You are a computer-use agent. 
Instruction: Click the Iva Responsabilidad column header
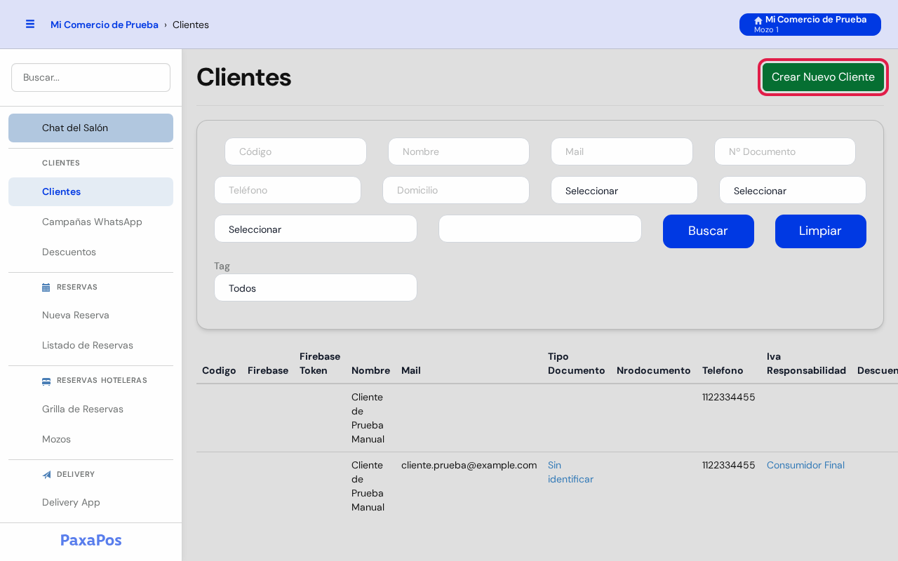pyautogui.click(x=806, y=363)
